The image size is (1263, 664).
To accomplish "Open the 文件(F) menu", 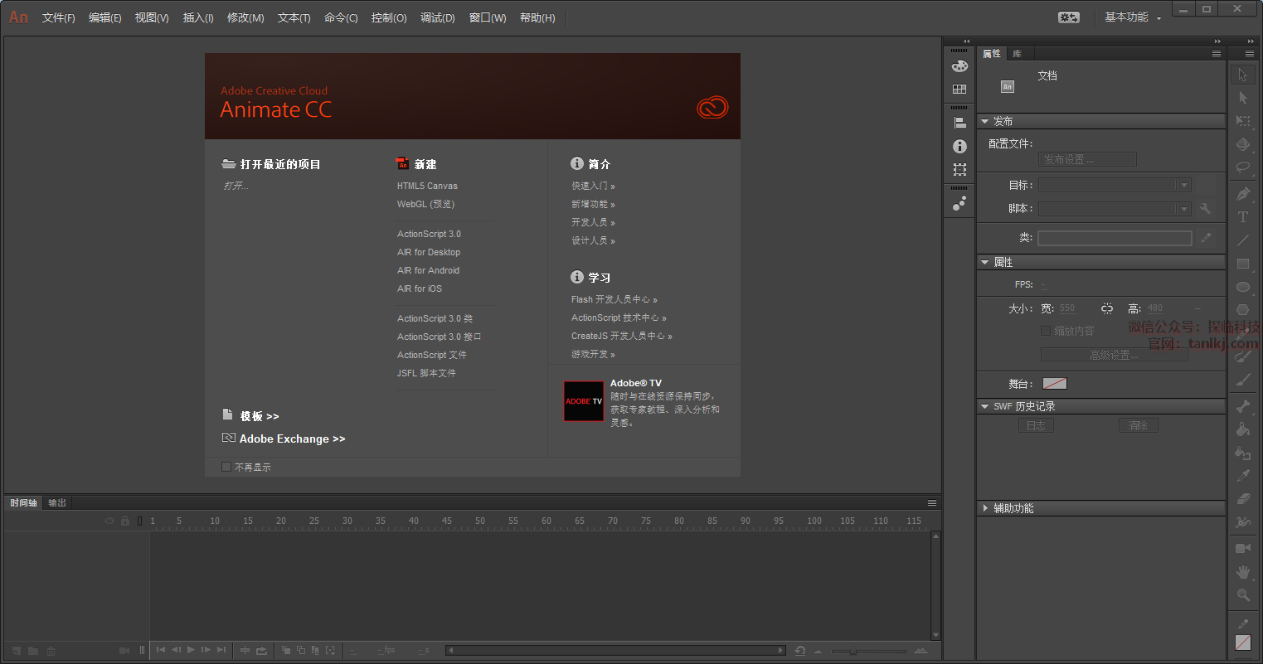I will [x=58, y=17].
